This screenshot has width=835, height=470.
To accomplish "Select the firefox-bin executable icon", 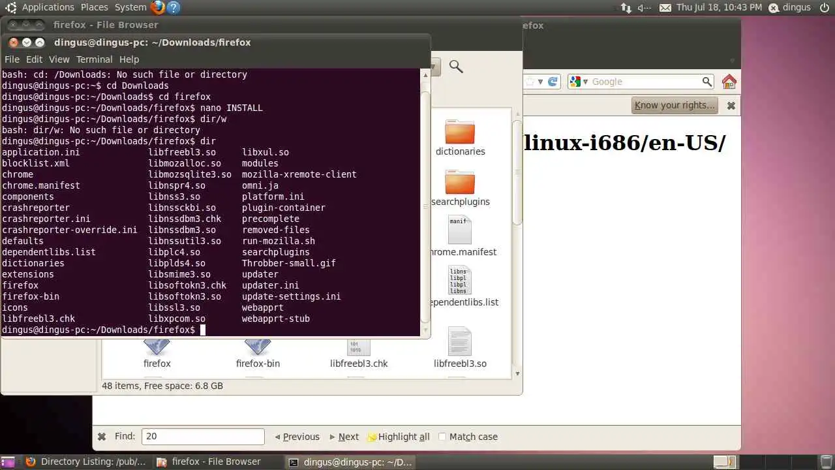I will coord(258,347).
